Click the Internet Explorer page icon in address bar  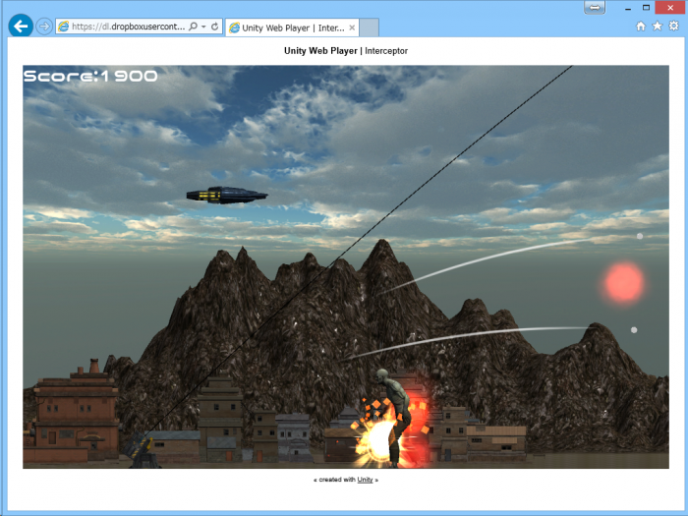pyautogui.click(x=64, y=27)
